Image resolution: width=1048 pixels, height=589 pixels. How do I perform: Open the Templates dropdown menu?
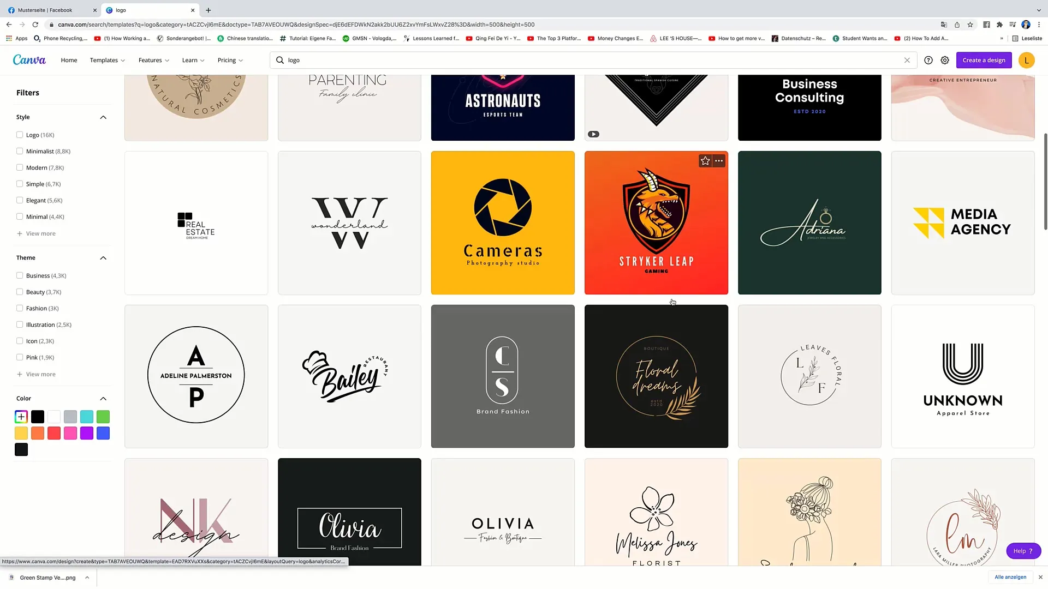pyautogui.click(x=108, y=60)
